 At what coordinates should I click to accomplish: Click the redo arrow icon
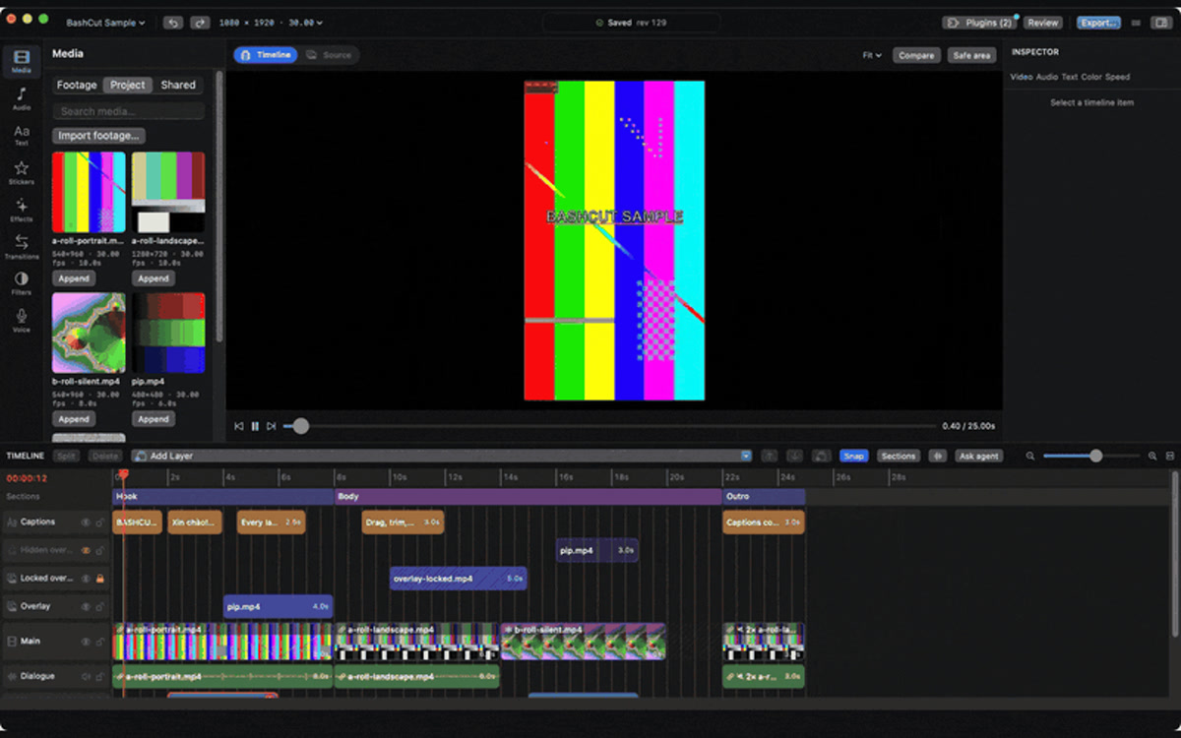pyautogui.click(x=200, y=22)
